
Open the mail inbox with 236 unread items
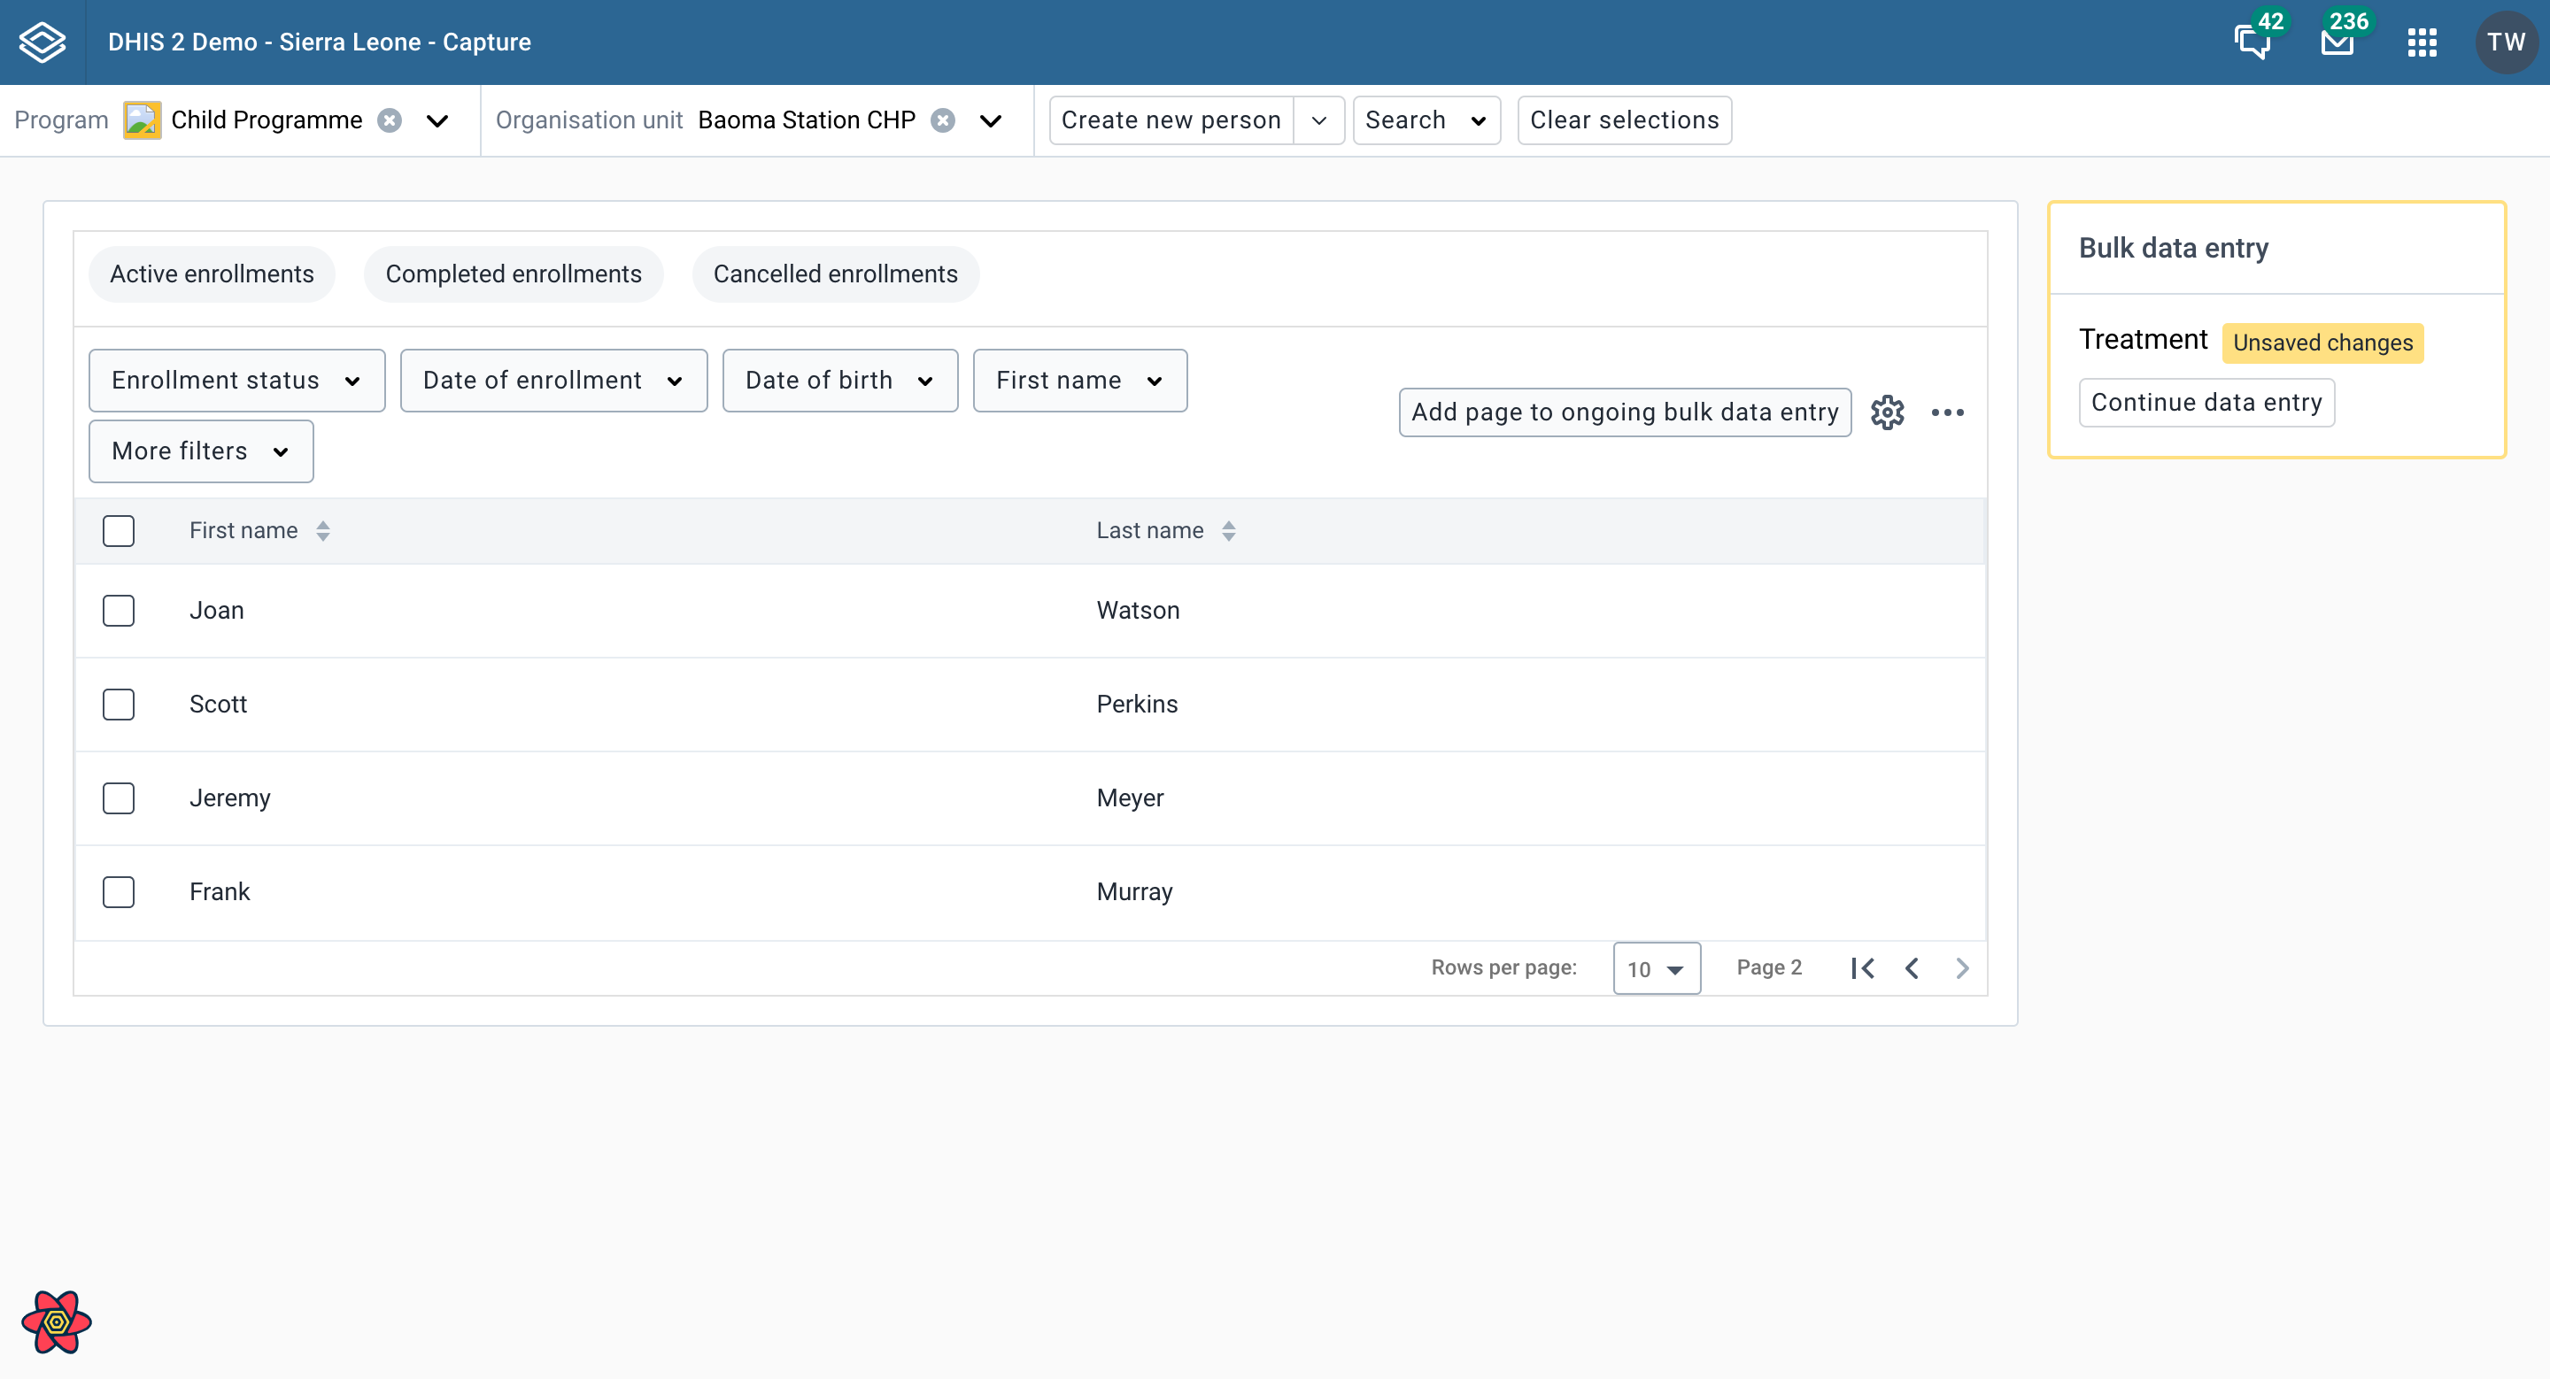2337,42
